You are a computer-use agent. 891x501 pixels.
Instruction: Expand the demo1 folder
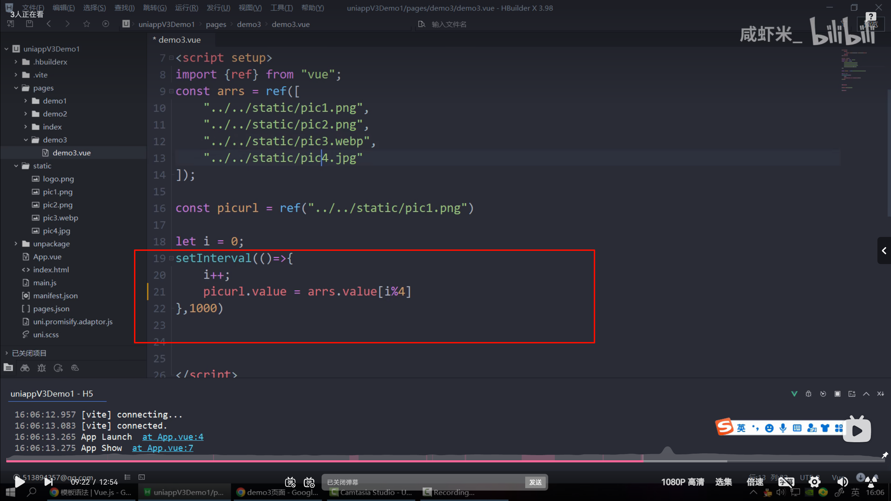(x=25, y=101)
